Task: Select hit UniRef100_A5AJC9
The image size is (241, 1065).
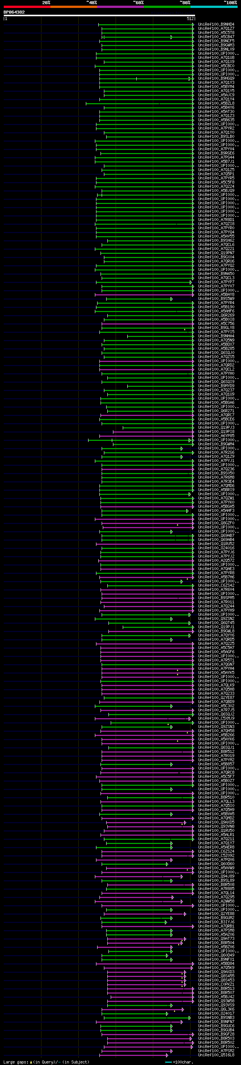Action: tap(216, 95)
